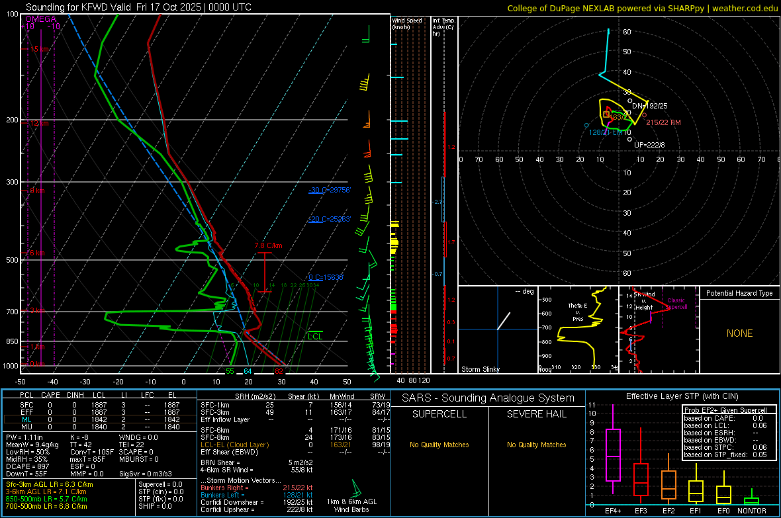The height and width of the screenshot is (518, 781).
Task: Click the Effective Layer STP (with CIN) title
Action: click(682, 396)
